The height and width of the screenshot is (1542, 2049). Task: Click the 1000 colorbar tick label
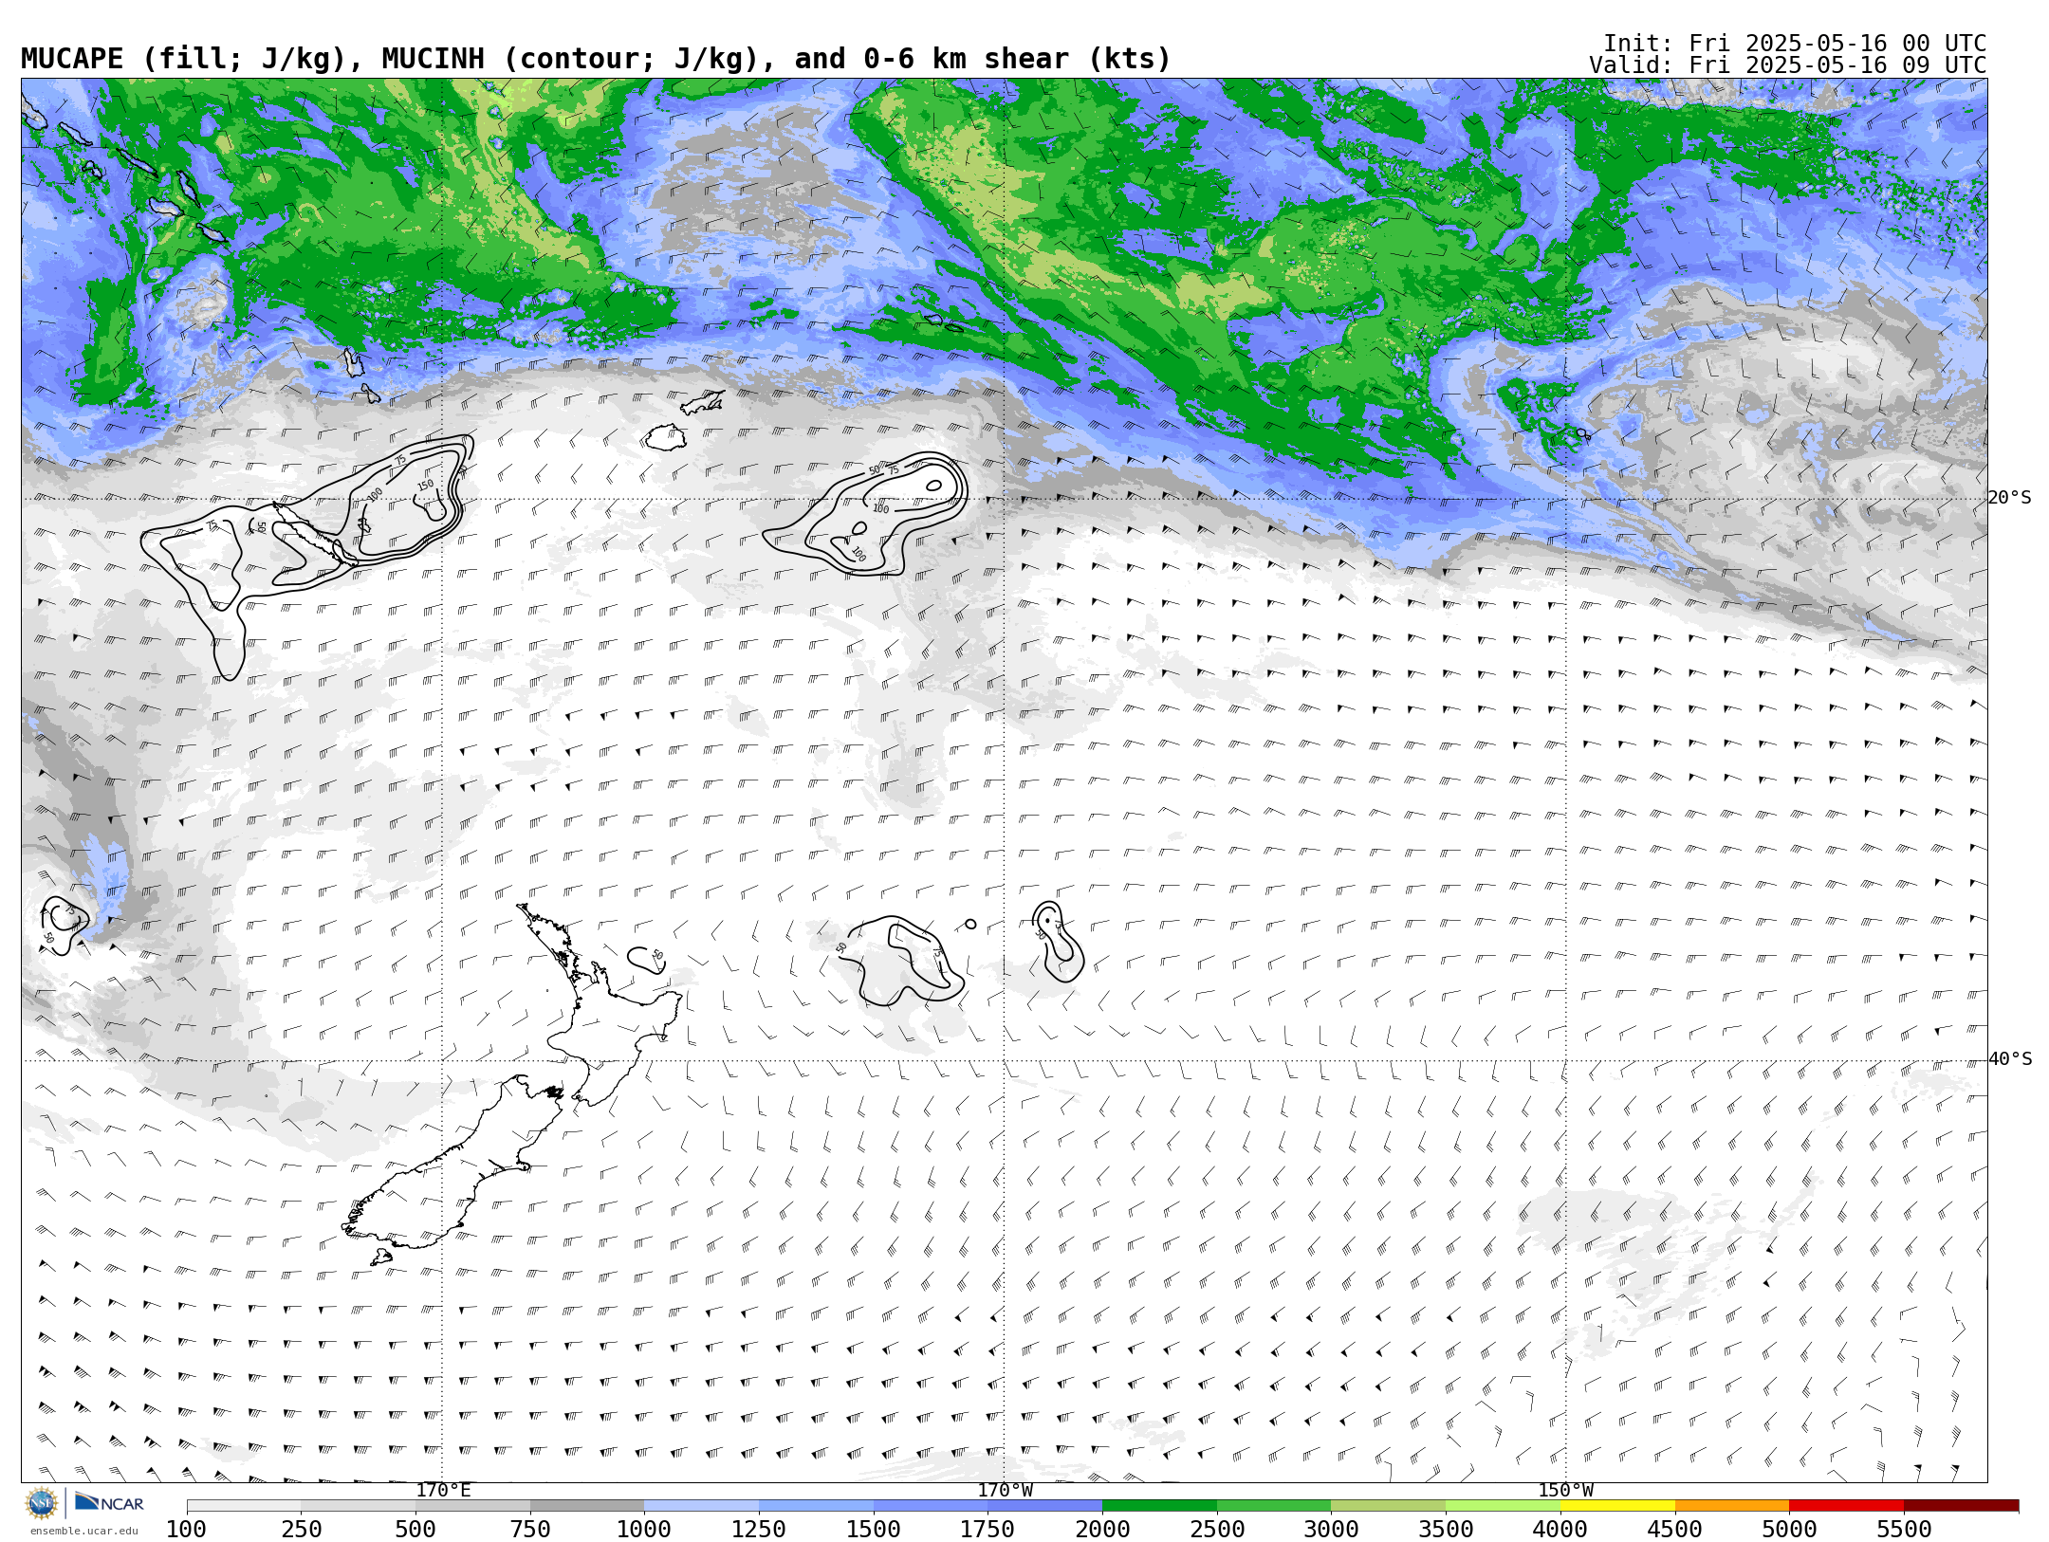click(x=644, y=1530)
